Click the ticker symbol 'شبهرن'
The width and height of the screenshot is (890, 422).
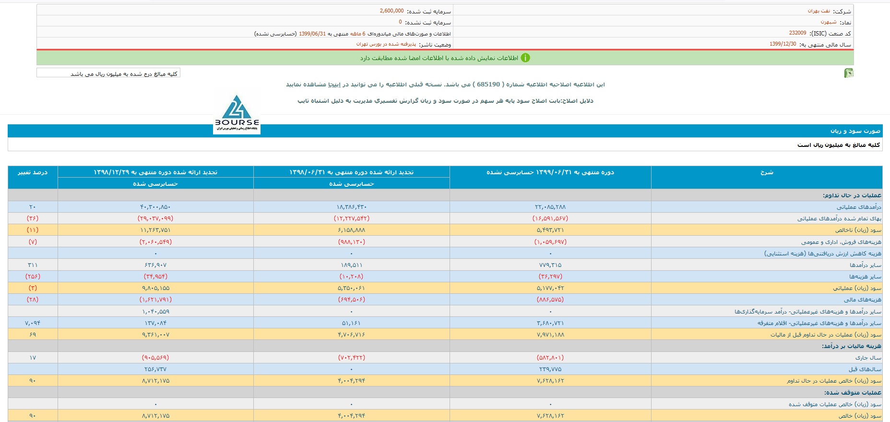[x=829, y=22]
